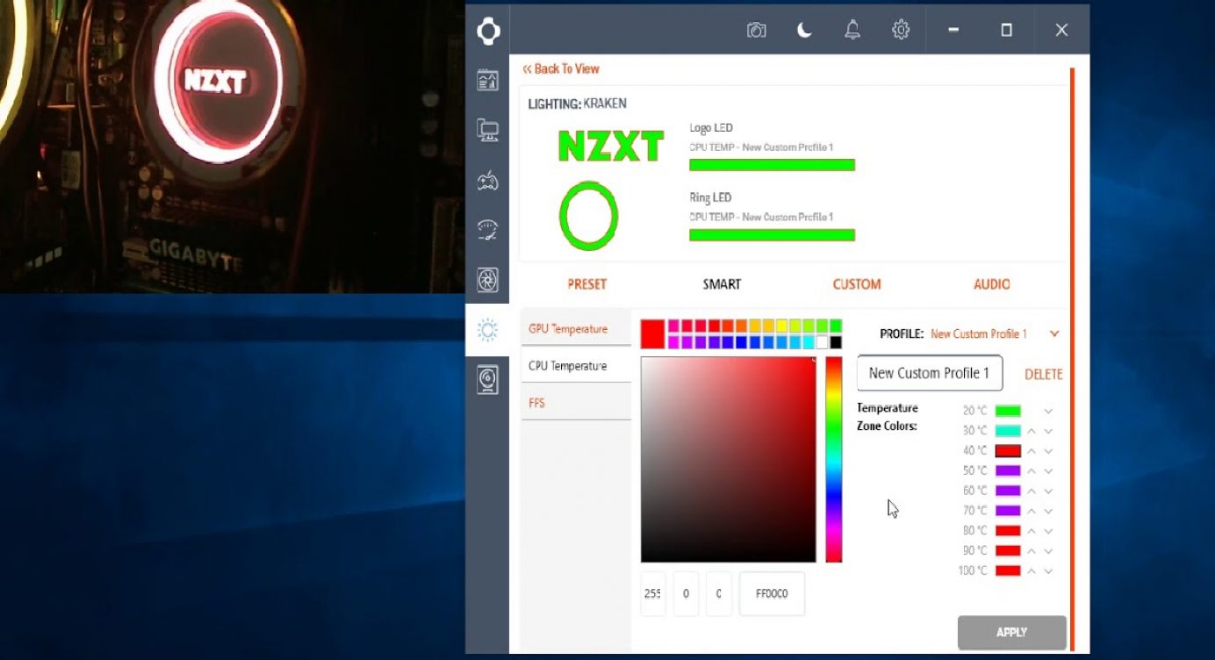This screenshot has width=1215, height=660.
Task: Select the 80 °C red zone color
Action: point(1008,531)
